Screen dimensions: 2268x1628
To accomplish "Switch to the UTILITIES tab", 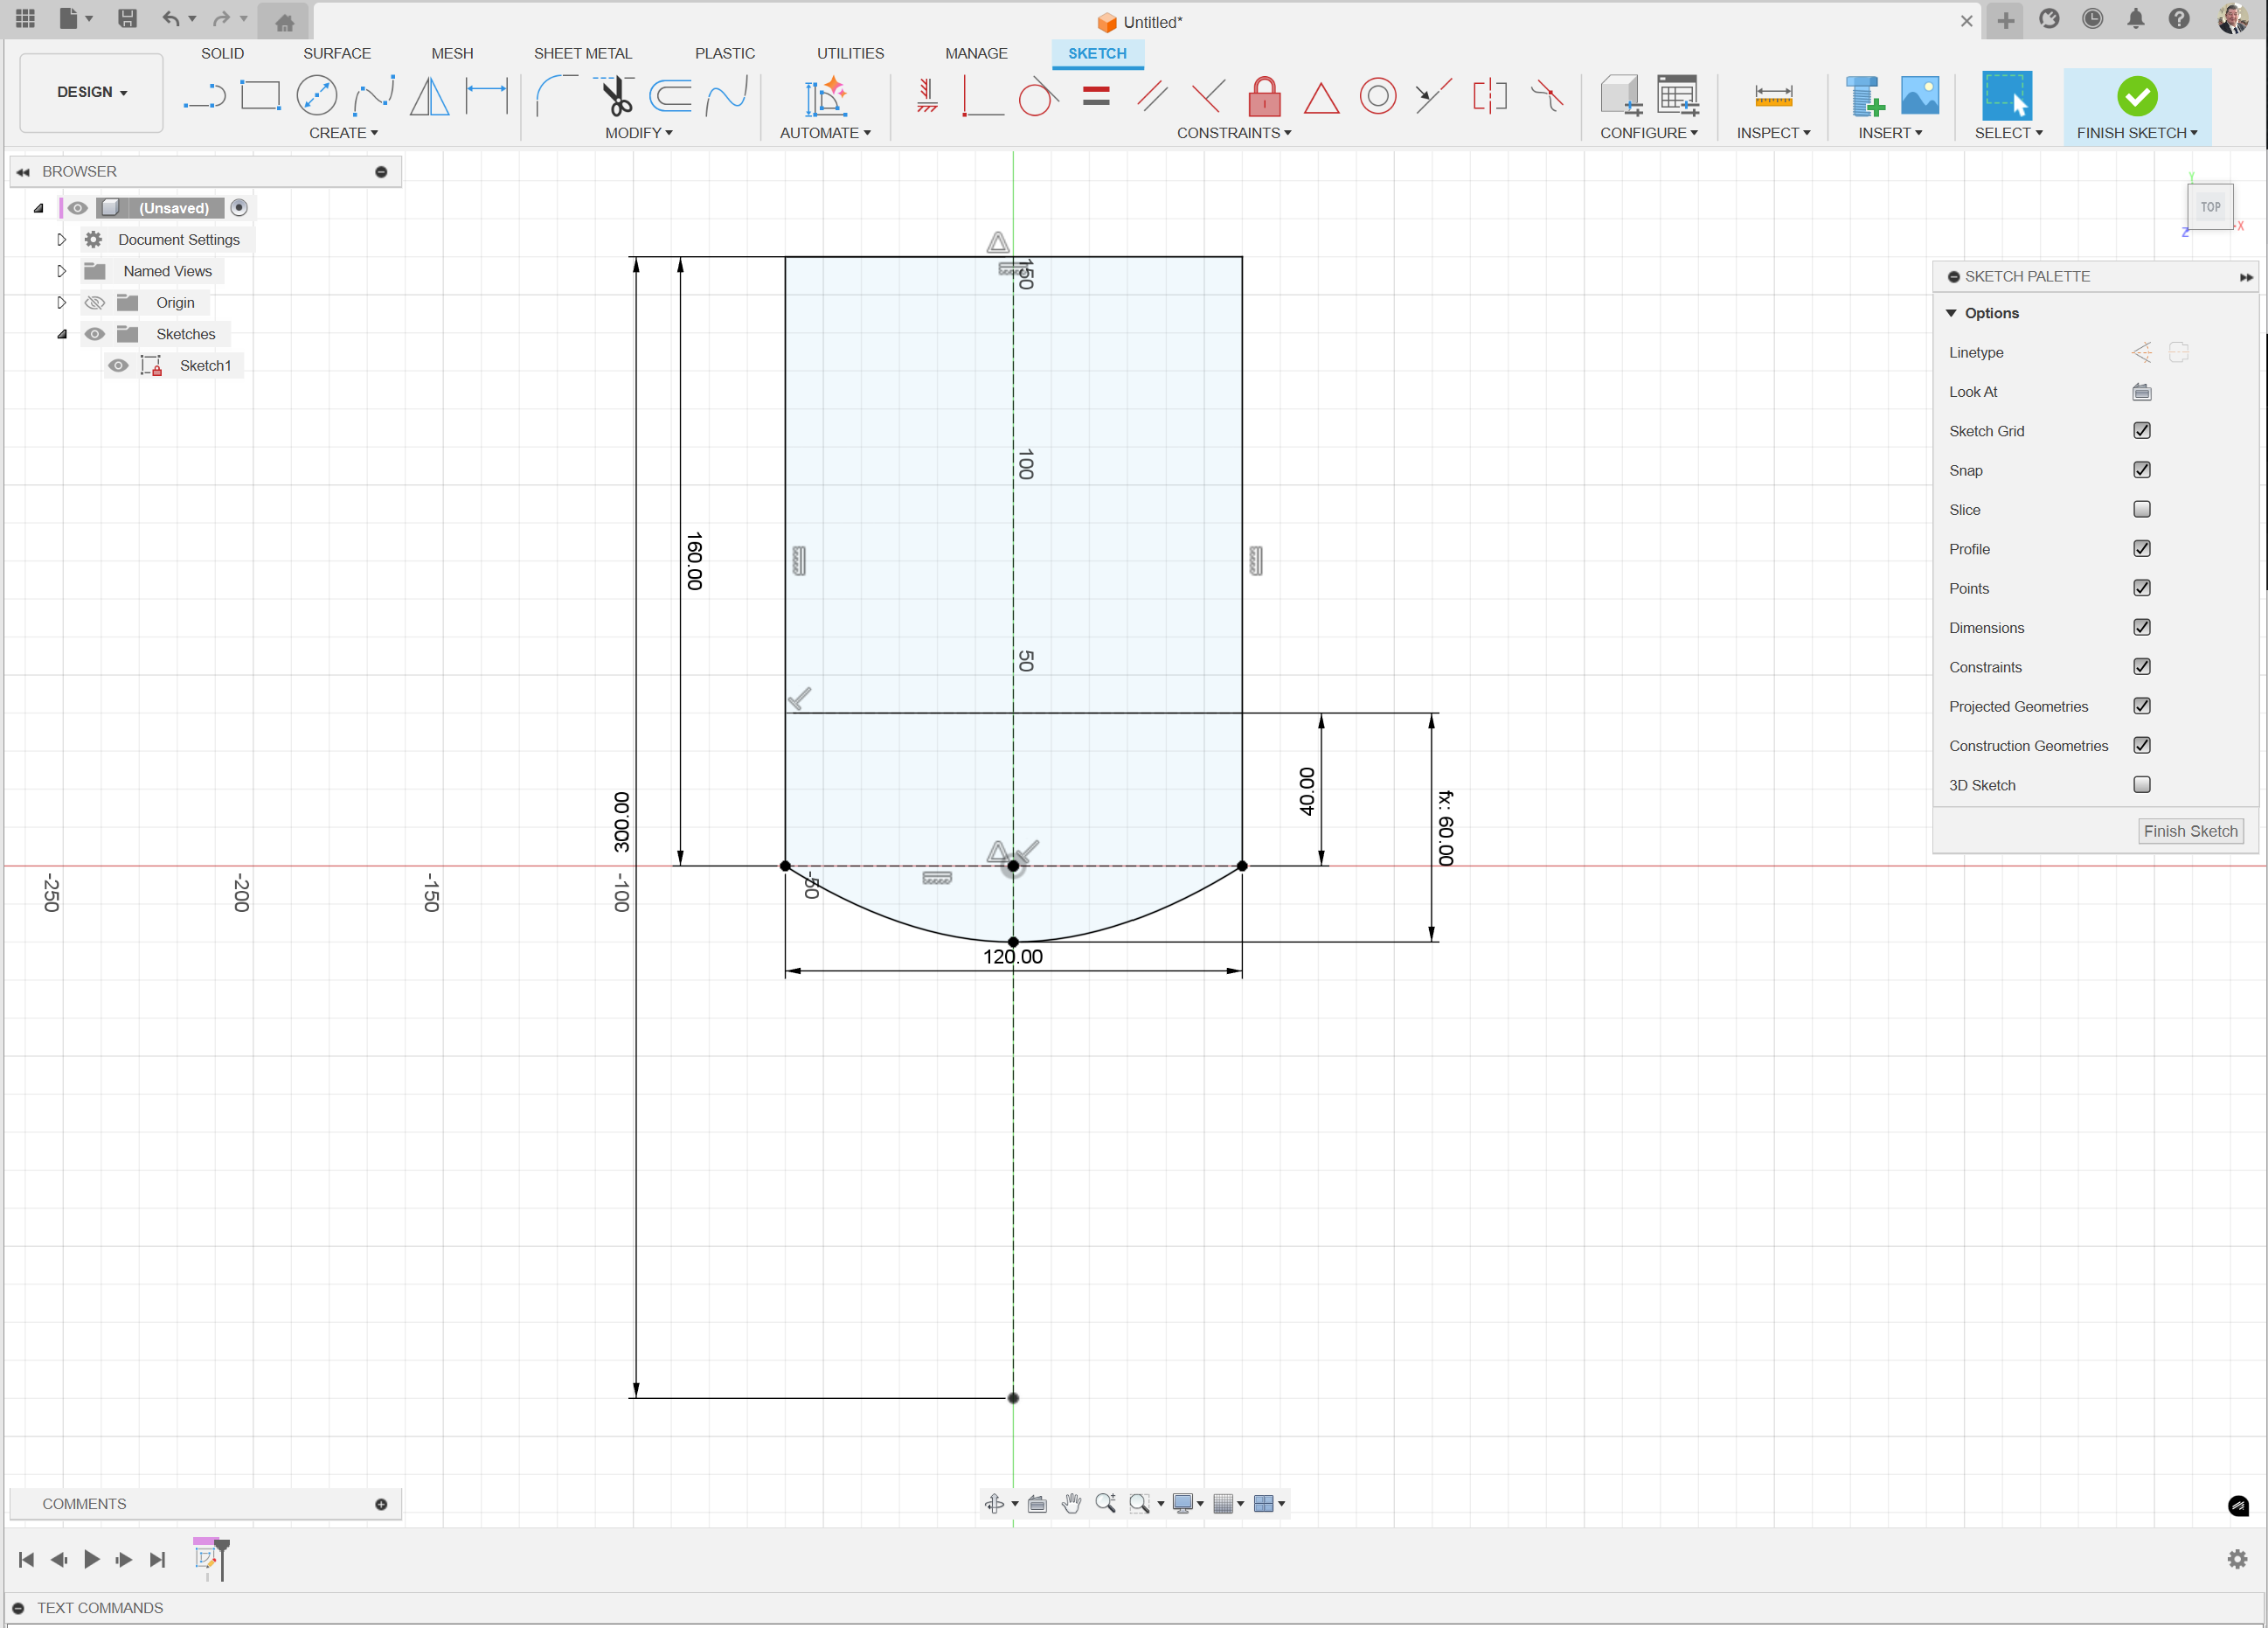I will coord(850,53).
